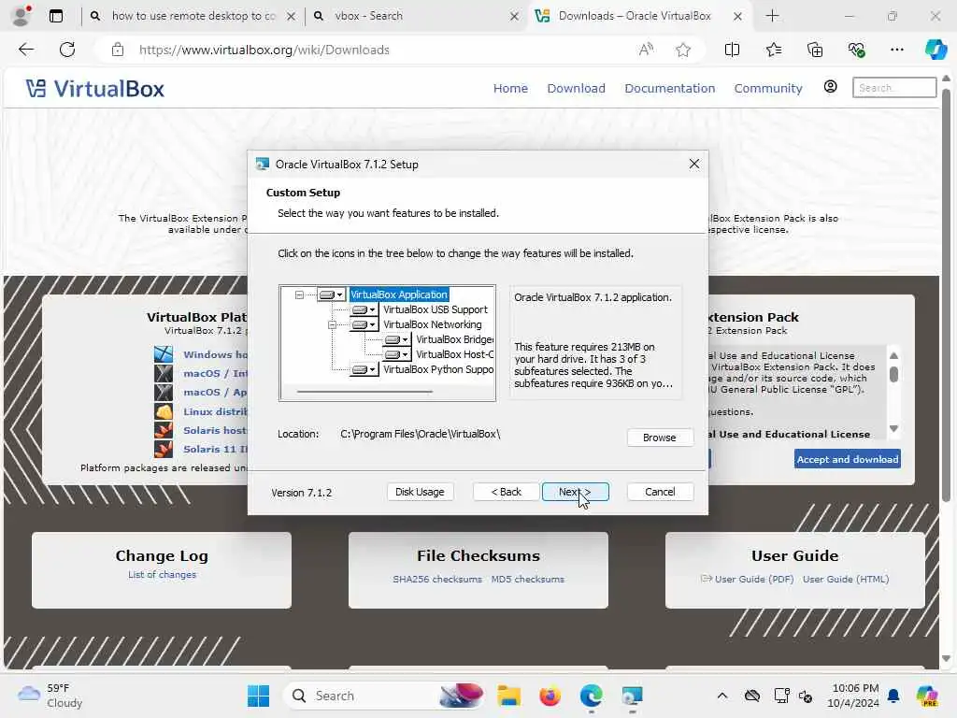Click the Solaris hosts link
957x718 pixels.
click(215, 430)
